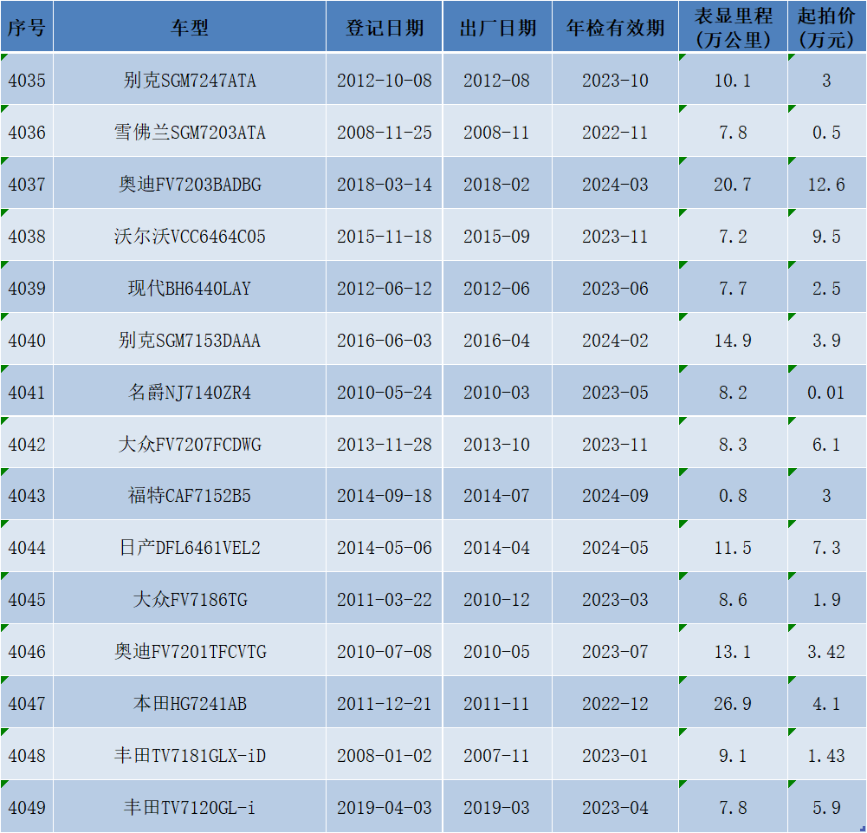
Task: Select starting price 12.6 cell
Action: click(x=826, y=183)
